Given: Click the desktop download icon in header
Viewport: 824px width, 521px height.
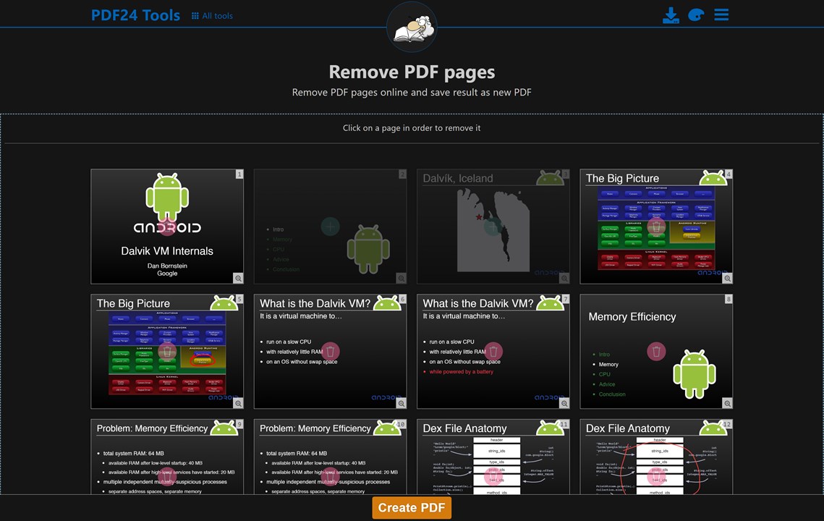Looking at the screenshot, I should pos(671,15).
